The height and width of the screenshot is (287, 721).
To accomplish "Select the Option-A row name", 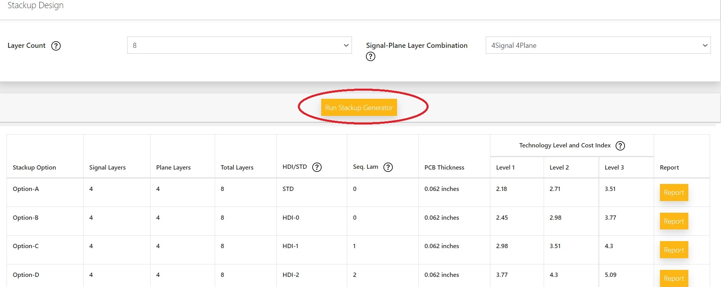I will tap(26, 189).
